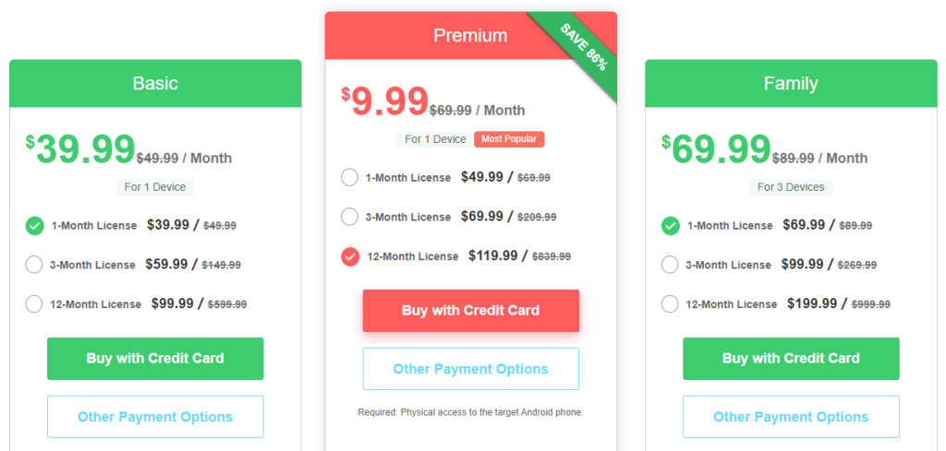This screenshot has height=451, width=946.
Task: Click the Basic plan header
Action: pyautogui.click(x=155, y=83)
